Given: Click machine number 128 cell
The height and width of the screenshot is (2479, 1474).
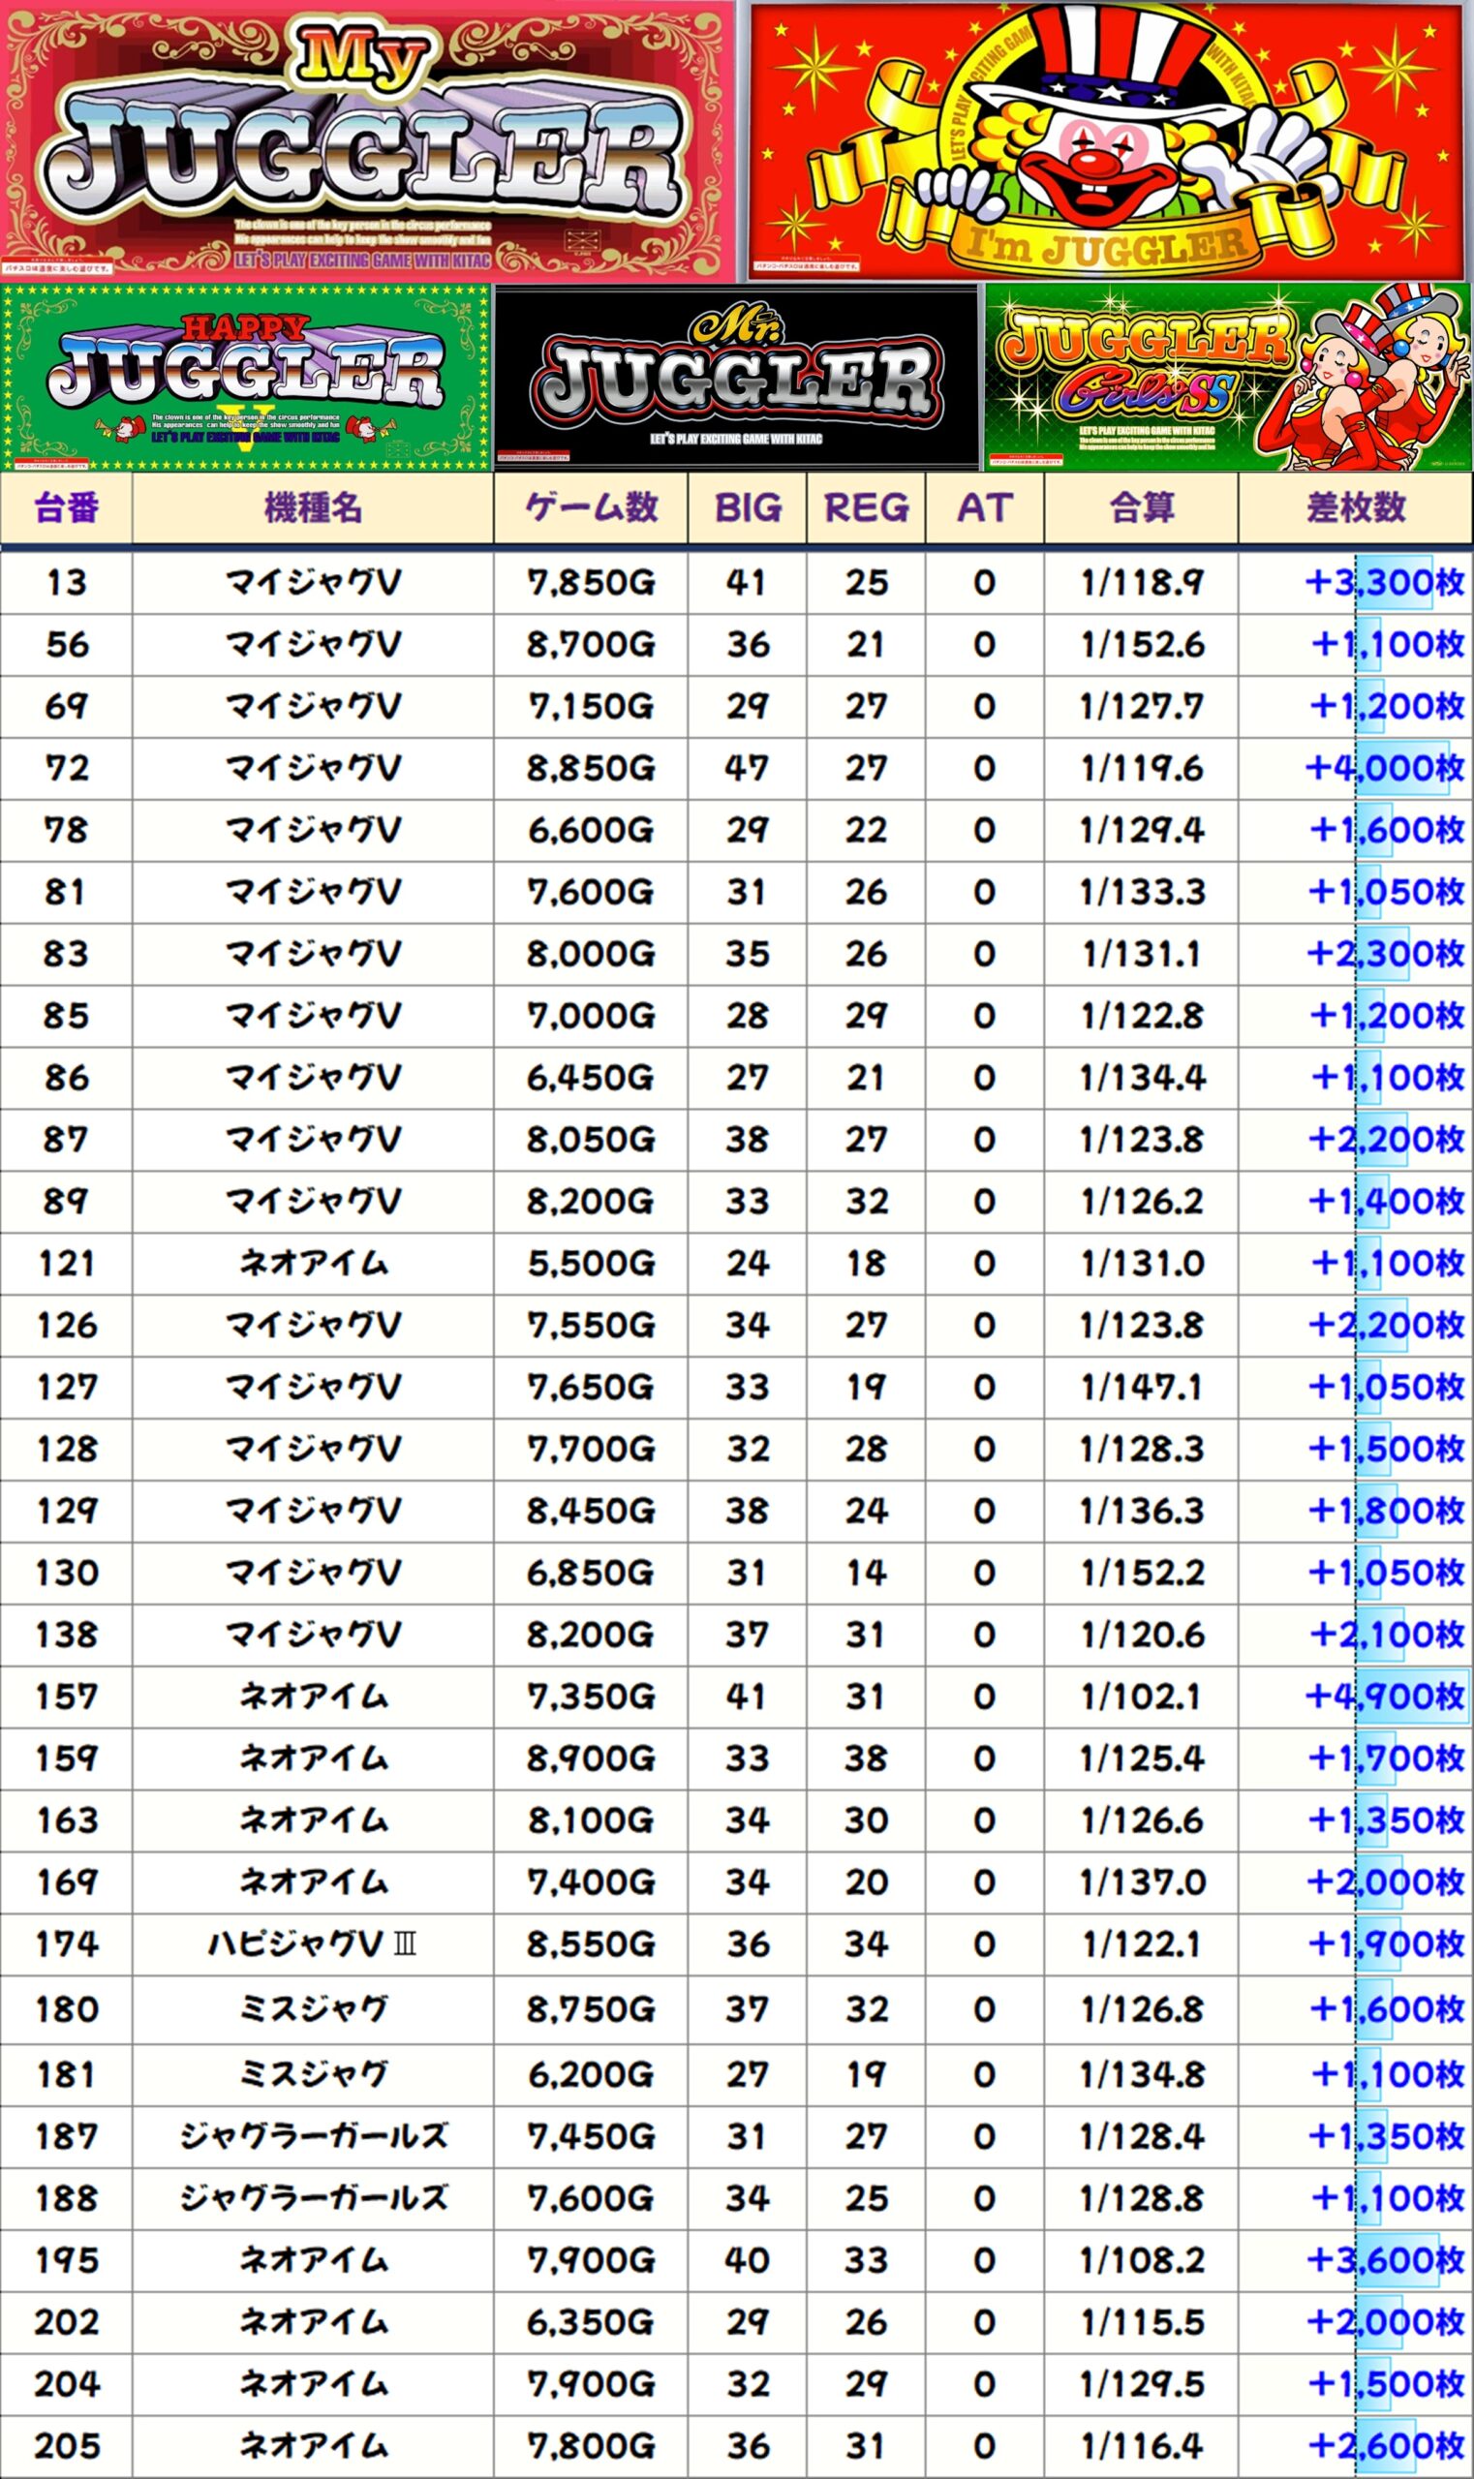Looking at the screenshot, I should coord(67,1449).
